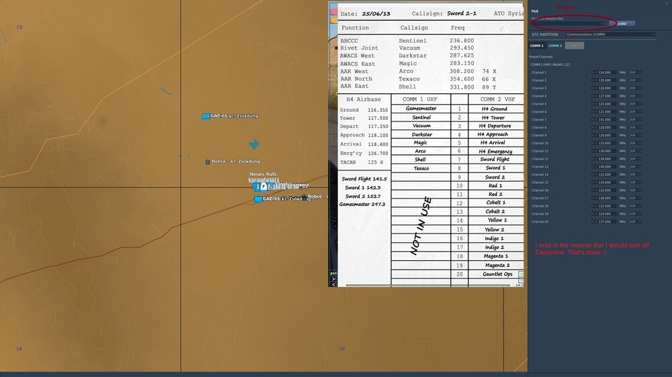Select the GAZ-66 gr. Zuladung truck marker
Image resolution: width=672 pixels, height=377 pixels.
click(206, 116)
